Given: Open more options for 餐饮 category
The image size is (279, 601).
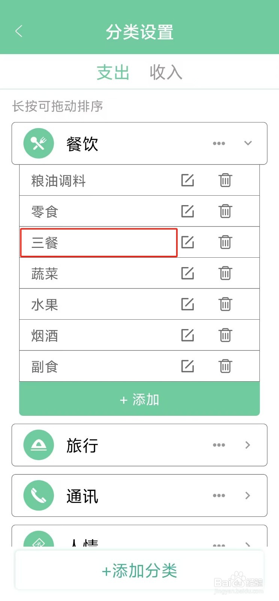Looking at the screenshot, I should click(219, 143).
